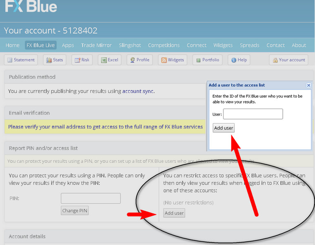Click Add a user to the access list title
315x245 pixels.
click(x=237, y=85)
